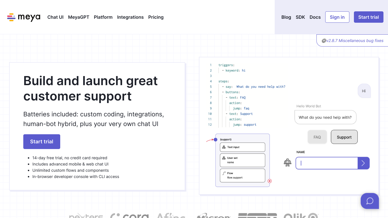
Task: Open the chat widget bubble icon
Action: pos(370,201)
